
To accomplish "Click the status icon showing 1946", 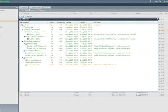I will coord(154,1).
